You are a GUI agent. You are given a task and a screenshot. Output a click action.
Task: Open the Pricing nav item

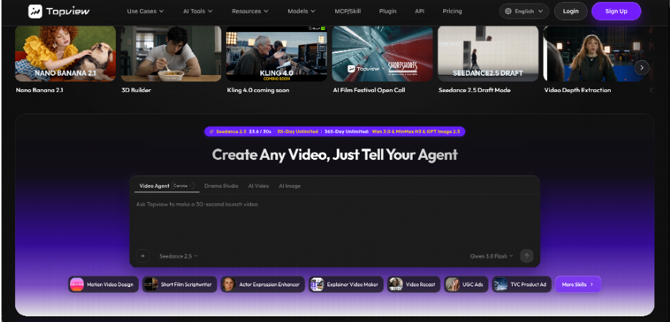[x=452, y=11]
